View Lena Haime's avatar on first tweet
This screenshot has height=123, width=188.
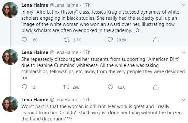[10, 10]
